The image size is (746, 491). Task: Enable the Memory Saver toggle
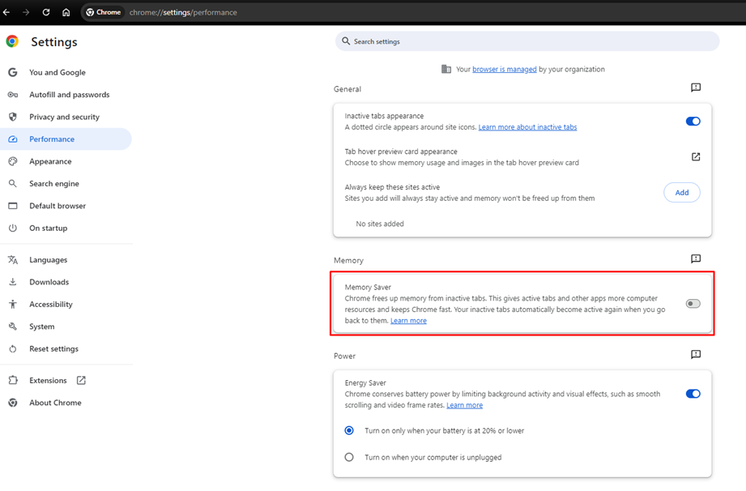point(693,304)
